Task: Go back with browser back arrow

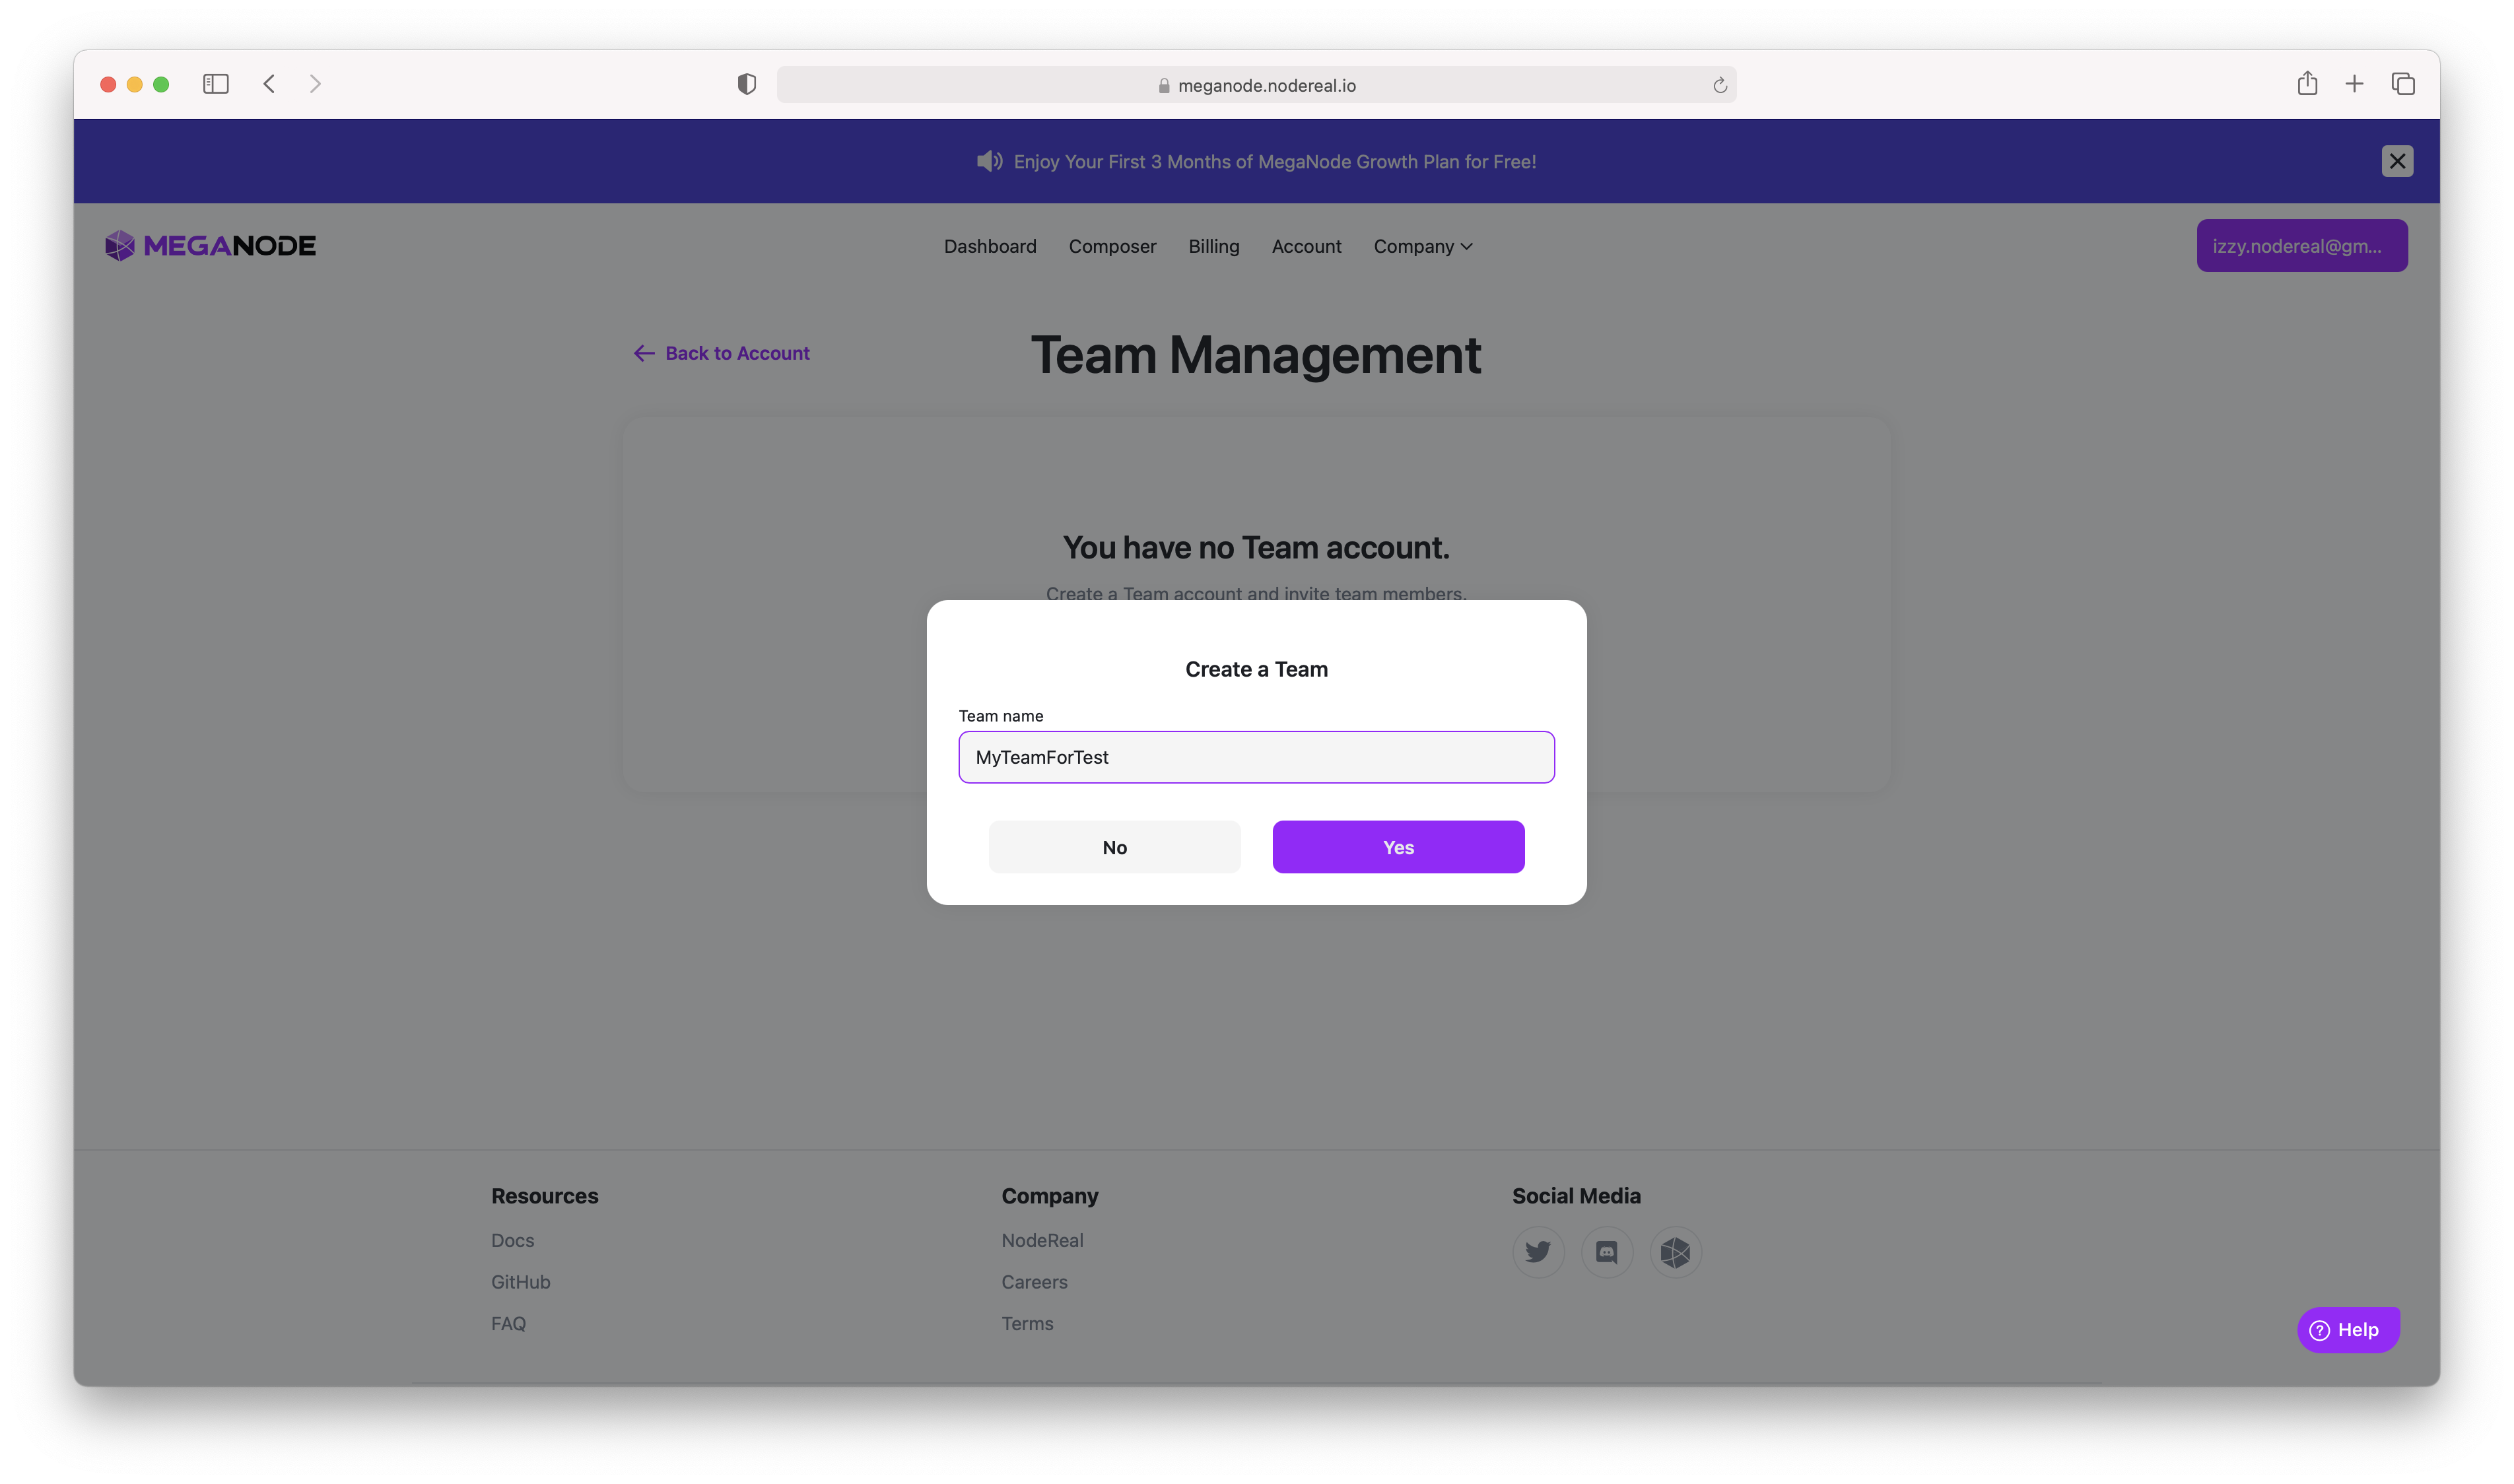Action: point(269,84)
